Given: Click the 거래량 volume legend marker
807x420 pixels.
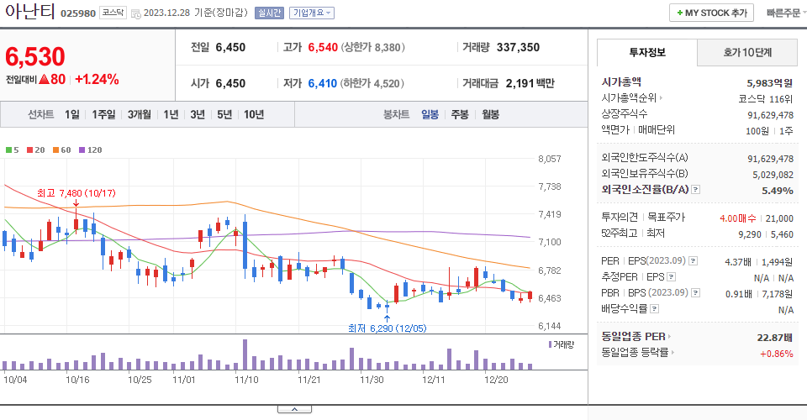Looking at the screenshot, I should 550,344.
